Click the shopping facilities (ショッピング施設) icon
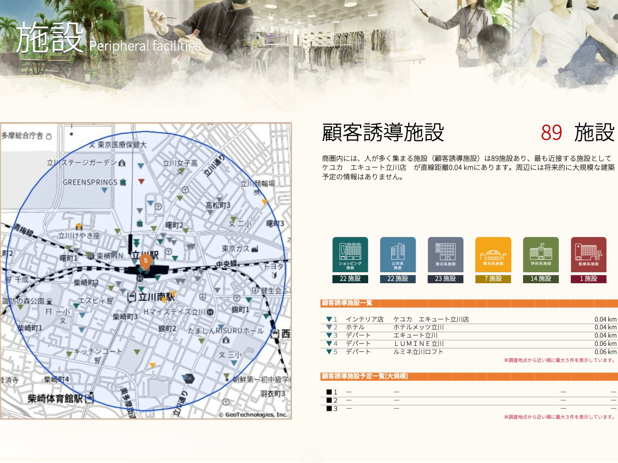This screenshot has height=463, width=618. (350, 255)
